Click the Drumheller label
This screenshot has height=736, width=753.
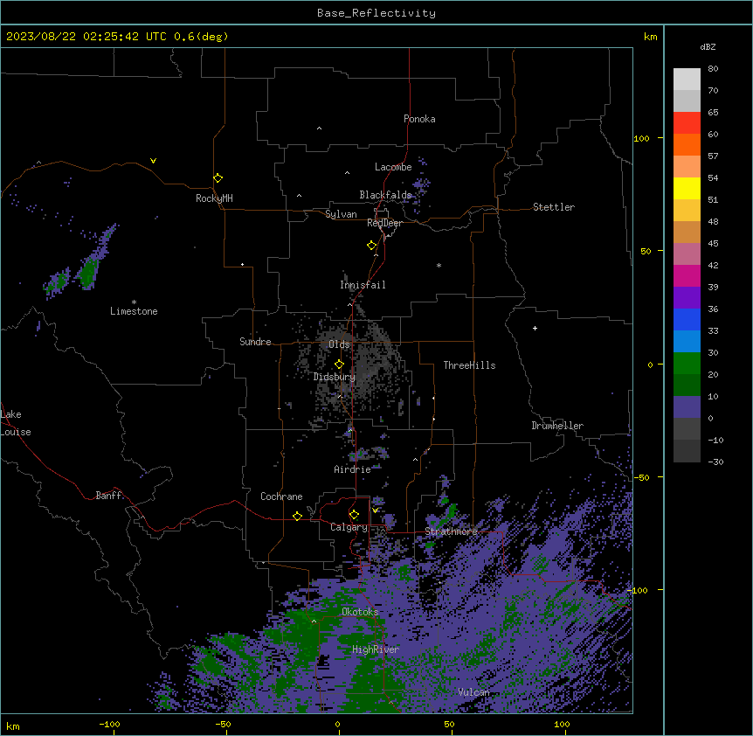click(x=557, y=426)
